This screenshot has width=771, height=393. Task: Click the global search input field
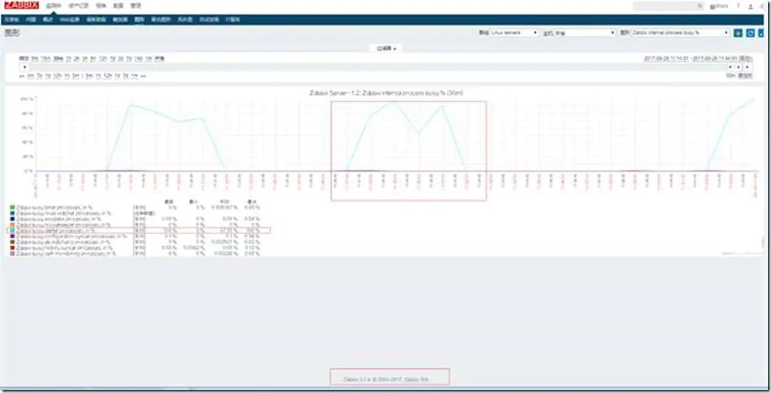(668, 6)
